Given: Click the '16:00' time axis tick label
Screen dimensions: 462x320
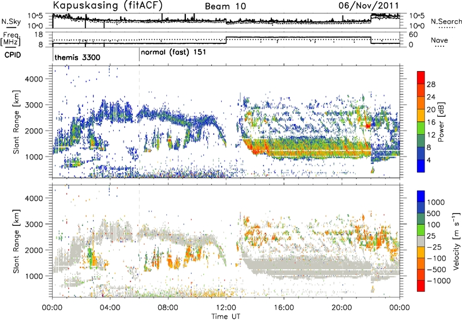Looking at the screenshot, I should (284, 308).
